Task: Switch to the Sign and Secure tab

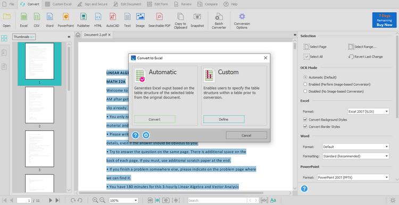Action: click(x=93, y=4)
